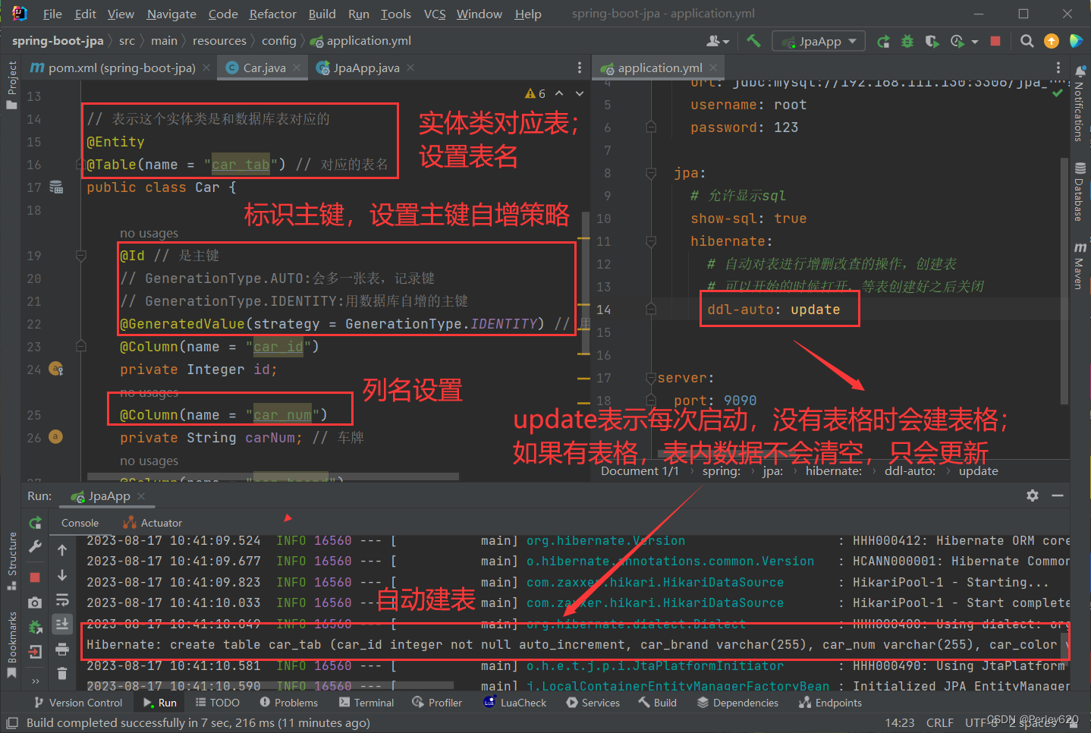The width and height of the screenshot is (1091, 733).
Task: Open Search Everywhere magnifier icon
Action: (1027, 41)
